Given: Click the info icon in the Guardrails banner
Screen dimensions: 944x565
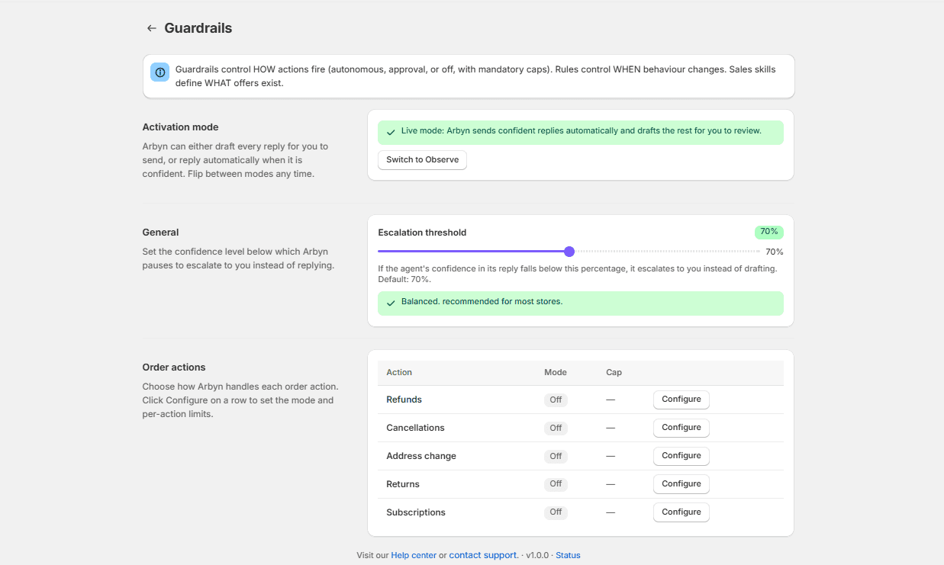Looking at the screenshot, I should tap(159, 72).
